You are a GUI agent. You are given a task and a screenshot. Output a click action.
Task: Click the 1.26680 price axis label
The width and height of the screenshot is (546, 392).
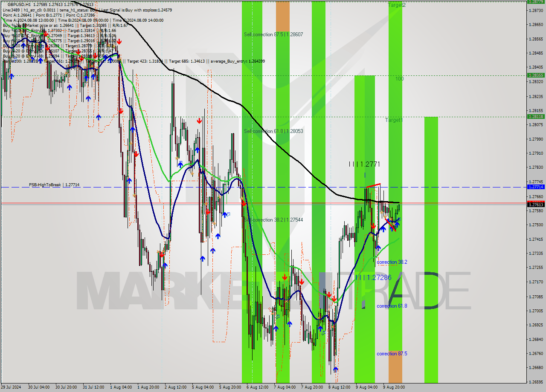[x=535, y=367]
